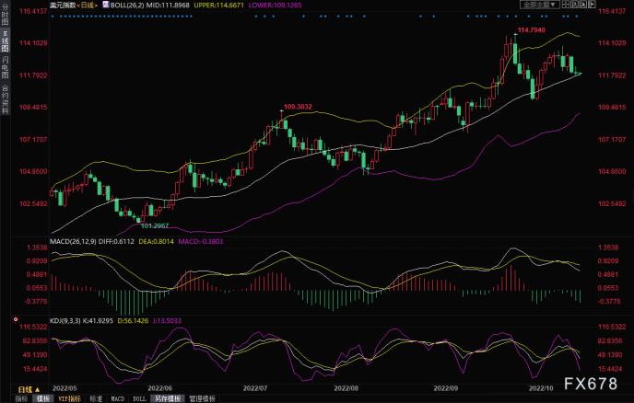Click the 另存模板 button

[169, 398]
